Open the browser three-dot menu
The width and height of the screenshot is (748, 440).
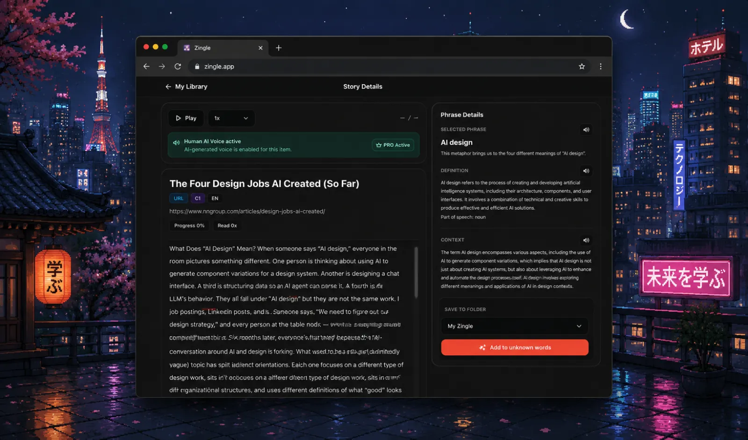coord(601,66)
